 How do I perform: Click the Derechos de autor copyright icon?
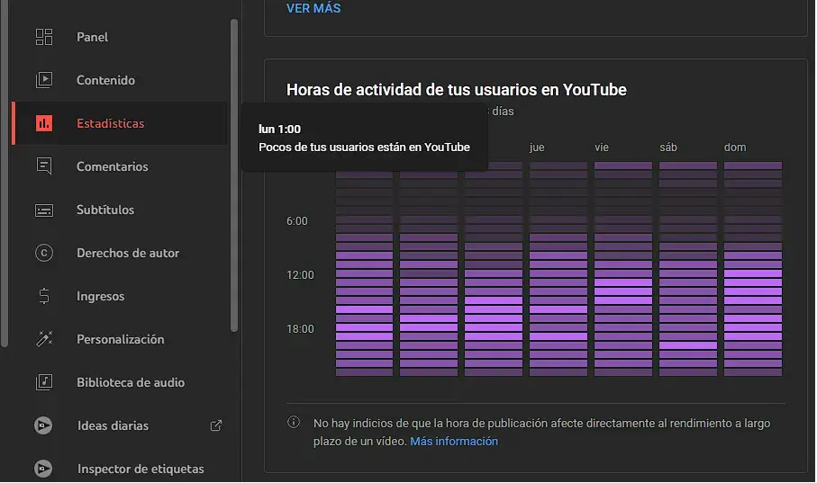[x=44, y=253]
